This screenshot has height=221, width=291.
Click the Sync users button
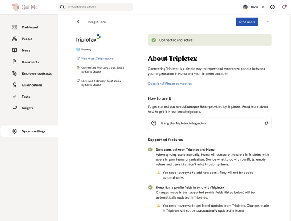coord(247,22)
